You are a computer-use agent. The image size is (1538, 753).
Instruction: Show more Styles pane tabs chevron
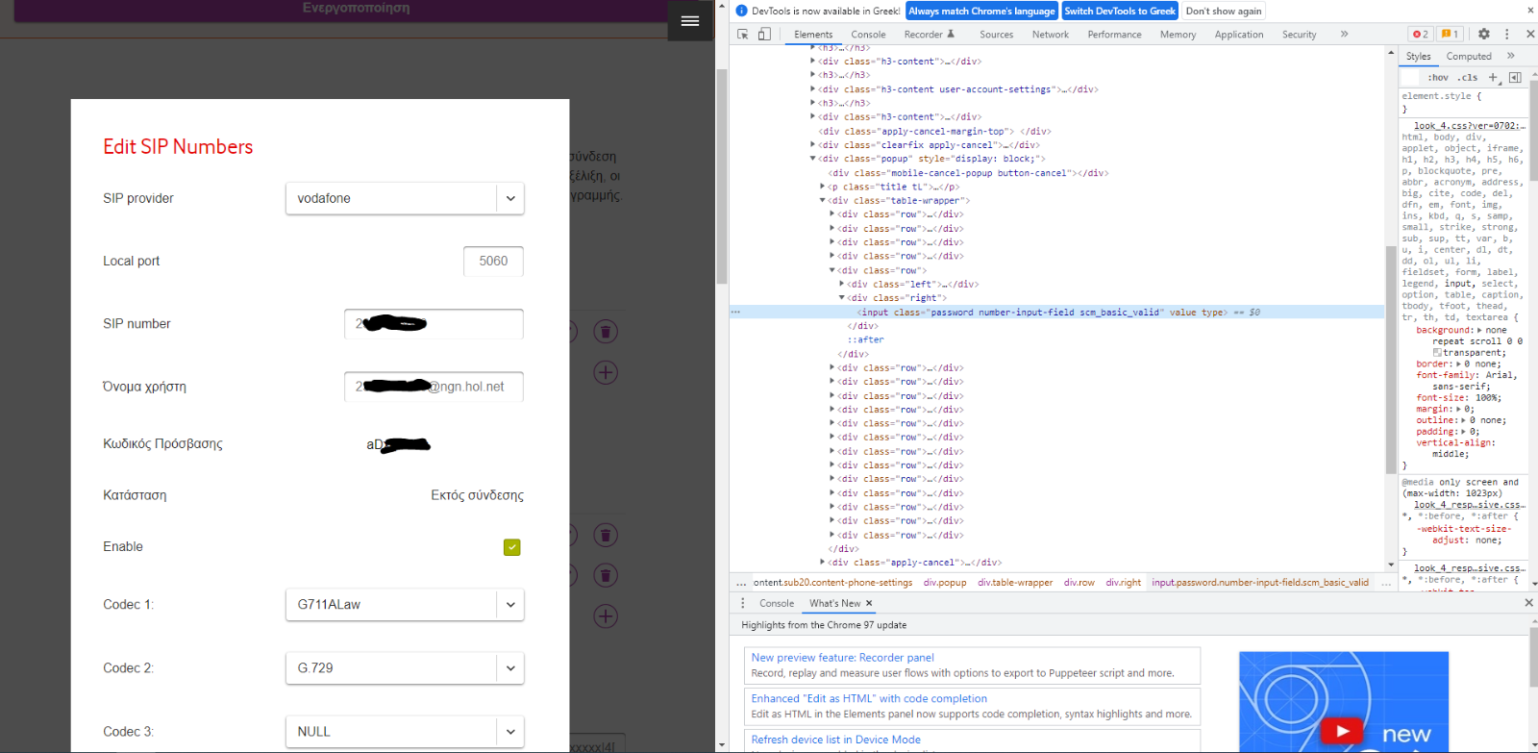pos(1510,56)
